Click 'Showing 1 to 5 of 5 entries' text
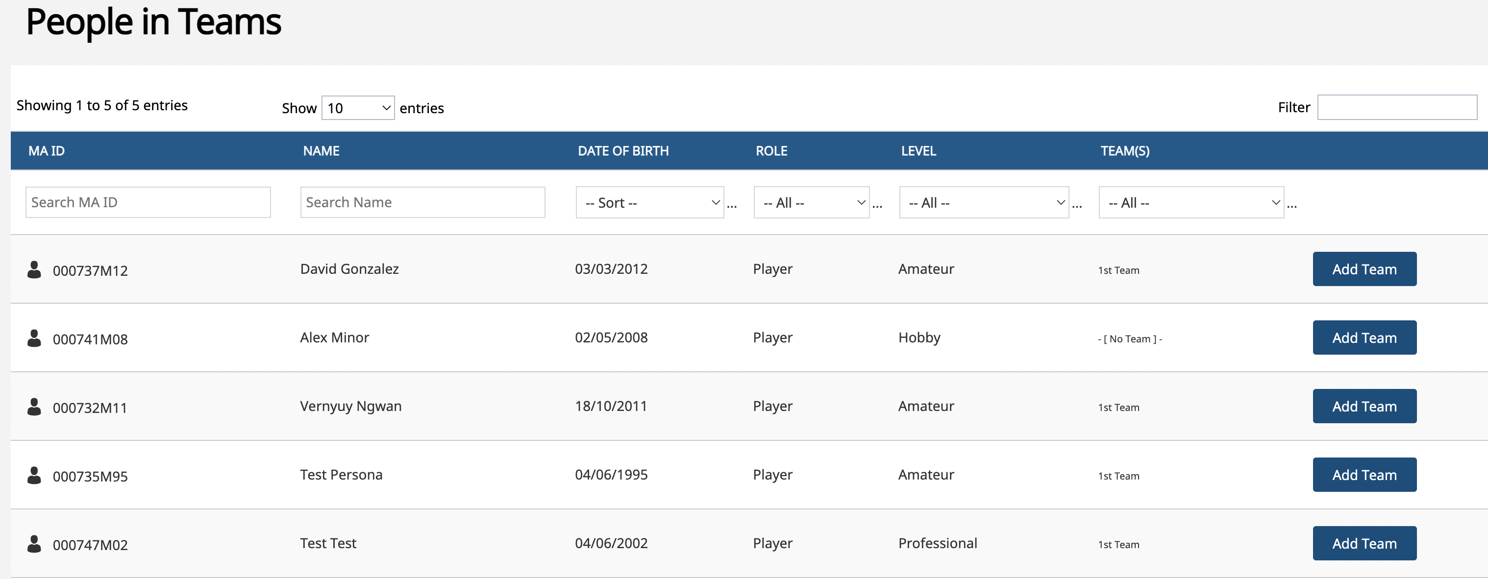 [x=102, y=106]
